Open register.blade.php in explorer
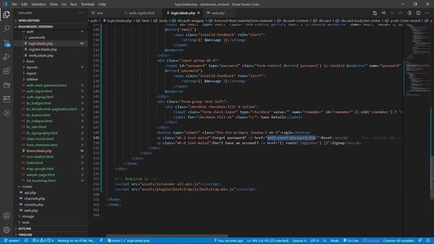434x244 pixels. (43, 49)
